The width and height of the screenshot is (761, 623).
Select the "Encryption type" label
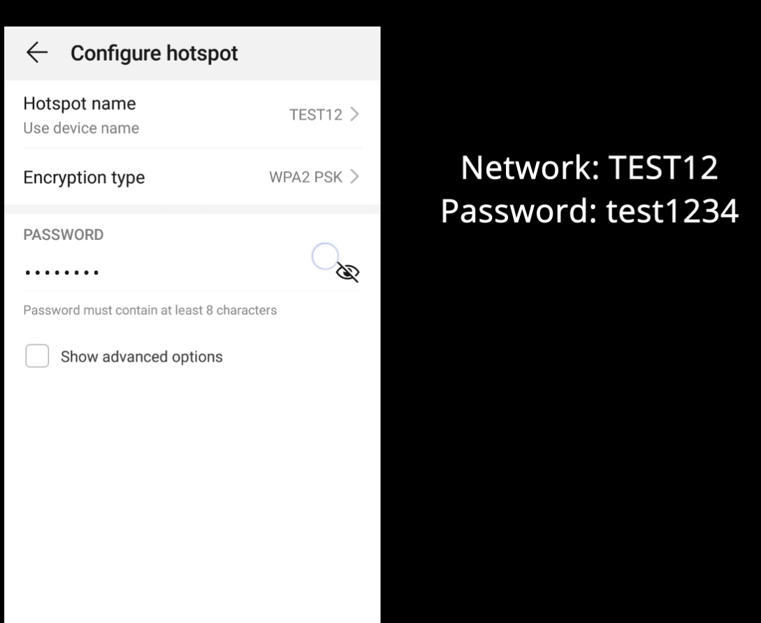(x=84, y=178)
